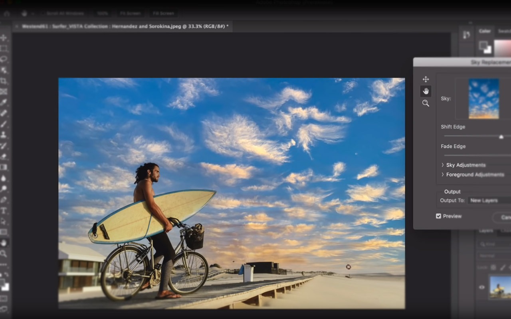Select the Eyedropper tool in left toolbar
The height and width of the screenshot is (319, 511).
(x=4, y=102)
